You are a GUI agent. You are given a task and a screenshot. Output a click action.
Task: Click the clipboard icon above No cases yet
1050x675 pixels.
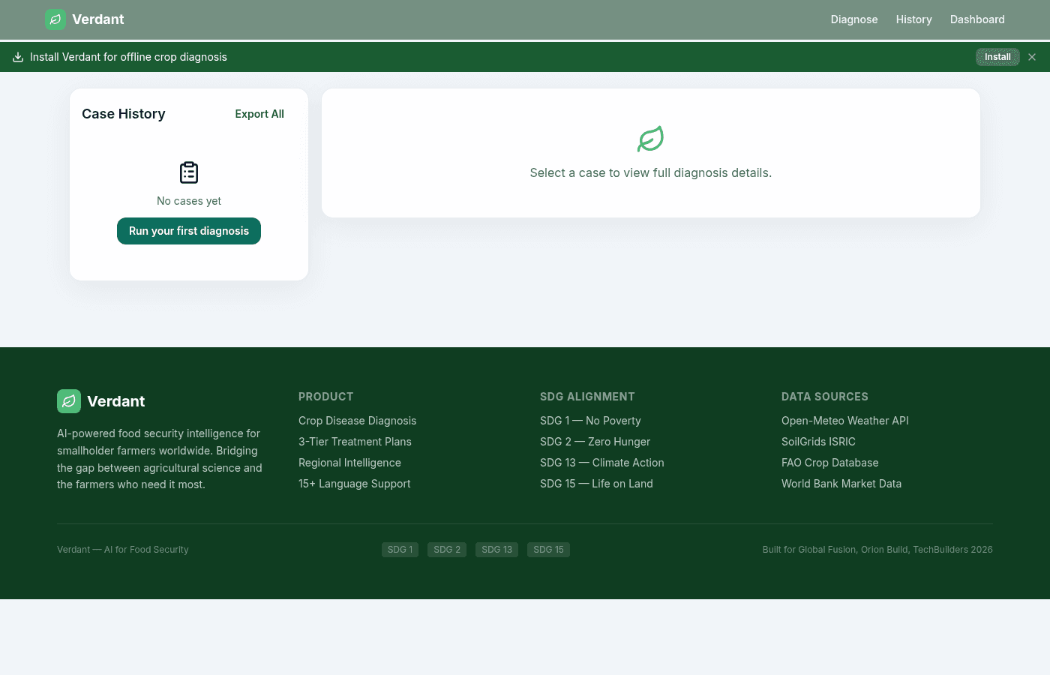189,172
